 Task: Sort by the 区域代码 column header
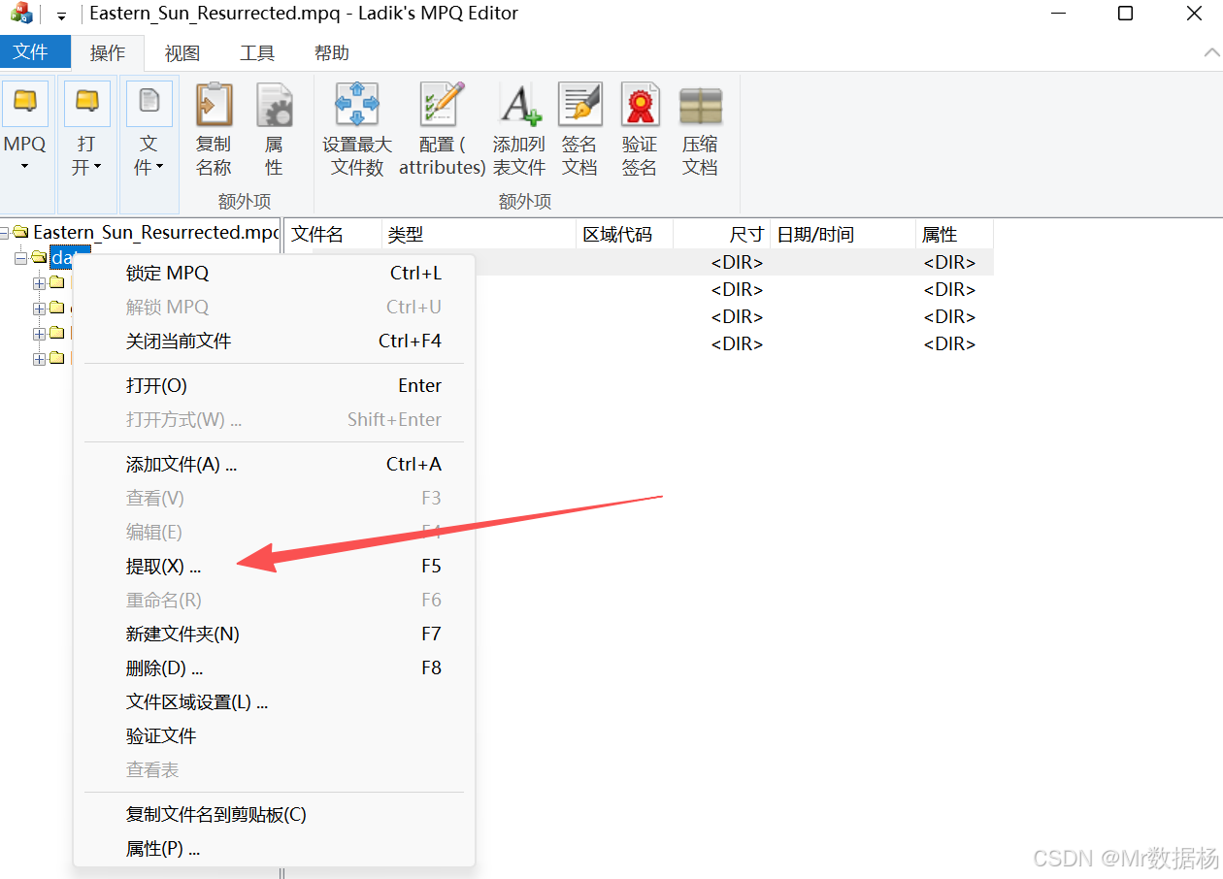coord(624,235)
